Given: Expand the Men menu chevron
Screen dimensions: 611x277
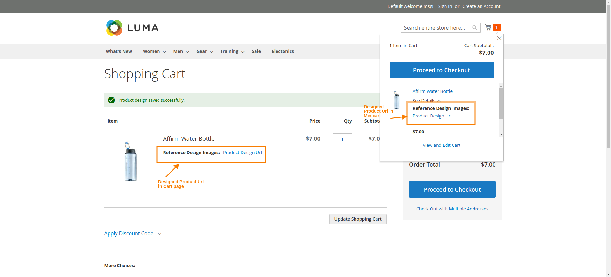Looking at the screenshot, I should pyautogui.click(x=187, y=52).
